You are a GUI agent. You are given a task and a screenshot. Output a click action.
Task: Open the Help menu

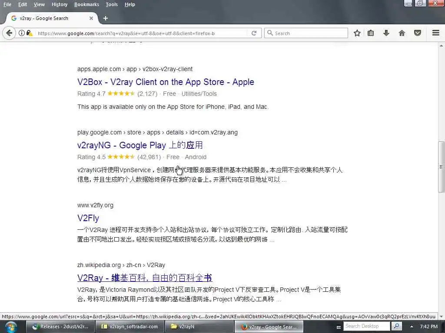tap(130, 4)
